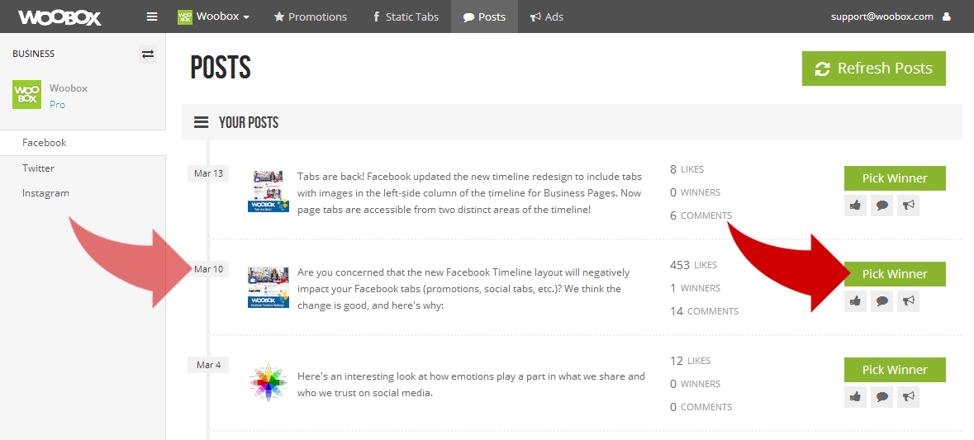Click the comment bubble icon for Mar 4 post
Image resolution: width=974 pixels, height=440 pixels.
[882, 397]
